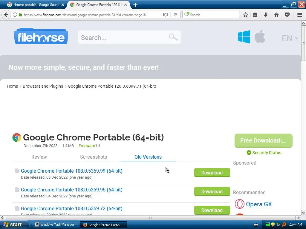Open the Review tab

(39, 157)
